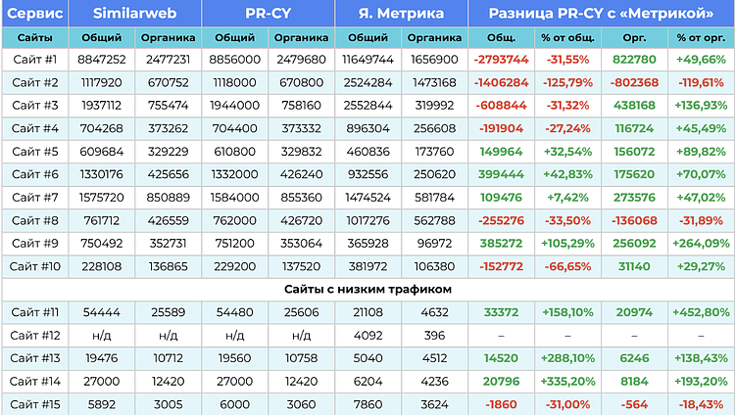Click the value 1017276
This screenshot has height=415, width=736.
[x=368, y=220]
